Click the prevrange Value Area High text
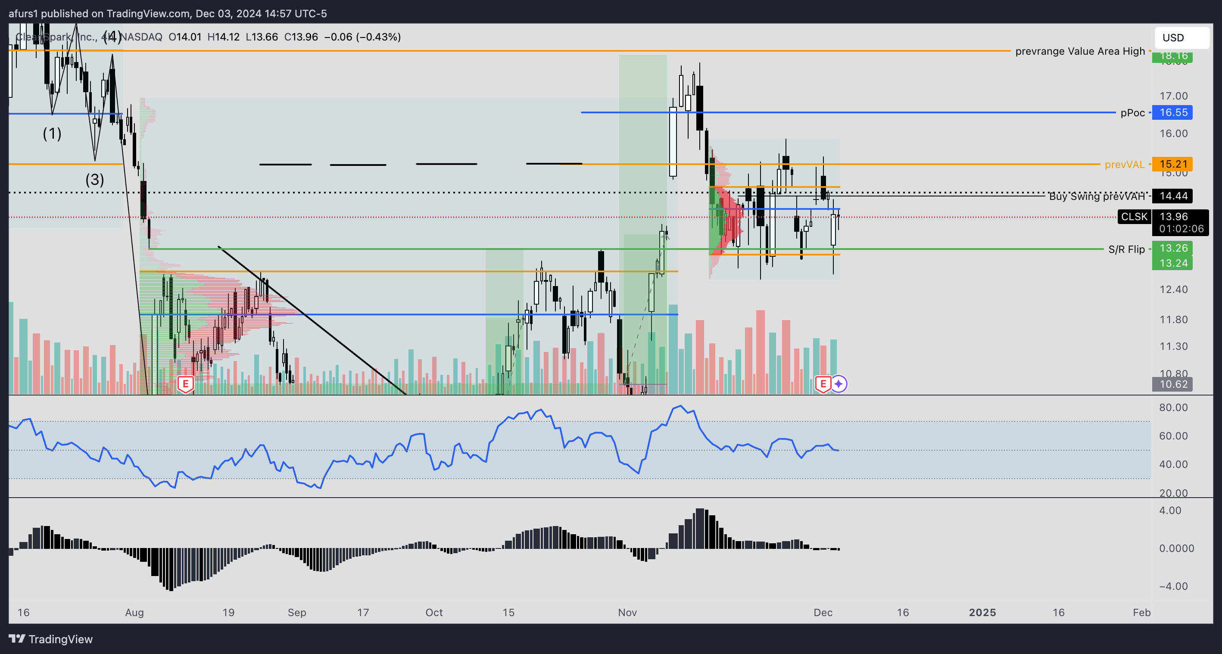This screenshot has height=654, width=1222. 1080,51
